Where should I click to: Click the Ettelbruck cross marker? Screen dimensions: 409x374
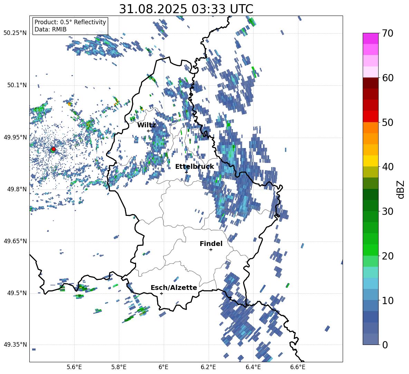[x=186, y=172]
